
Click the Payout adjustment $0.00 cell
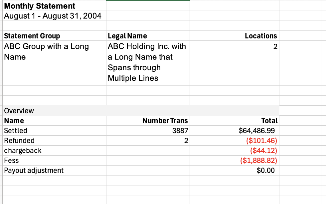click(x=265, y=171)
